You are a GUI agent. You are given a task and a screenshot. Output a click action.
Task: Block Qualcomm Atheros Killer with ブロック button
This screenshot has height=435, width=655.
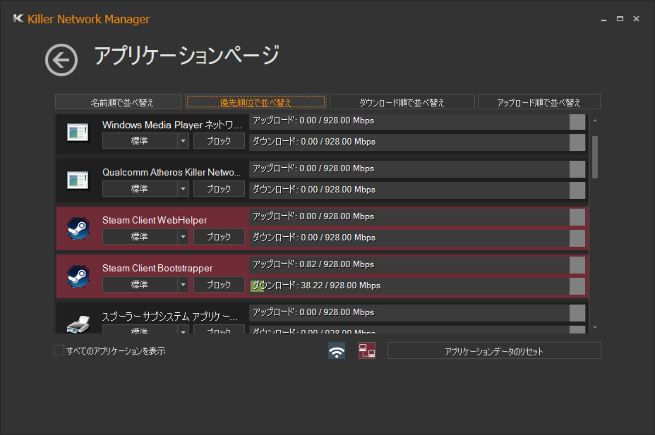[219, 188]
